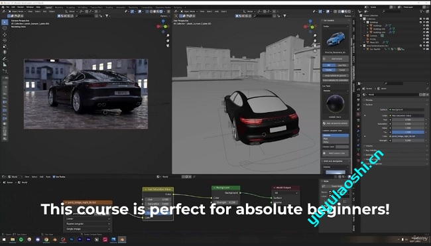Image resolution: width=431 pixels, height=246 pixels.
Task: Open the Render menu
Action: tap(21, 7)
